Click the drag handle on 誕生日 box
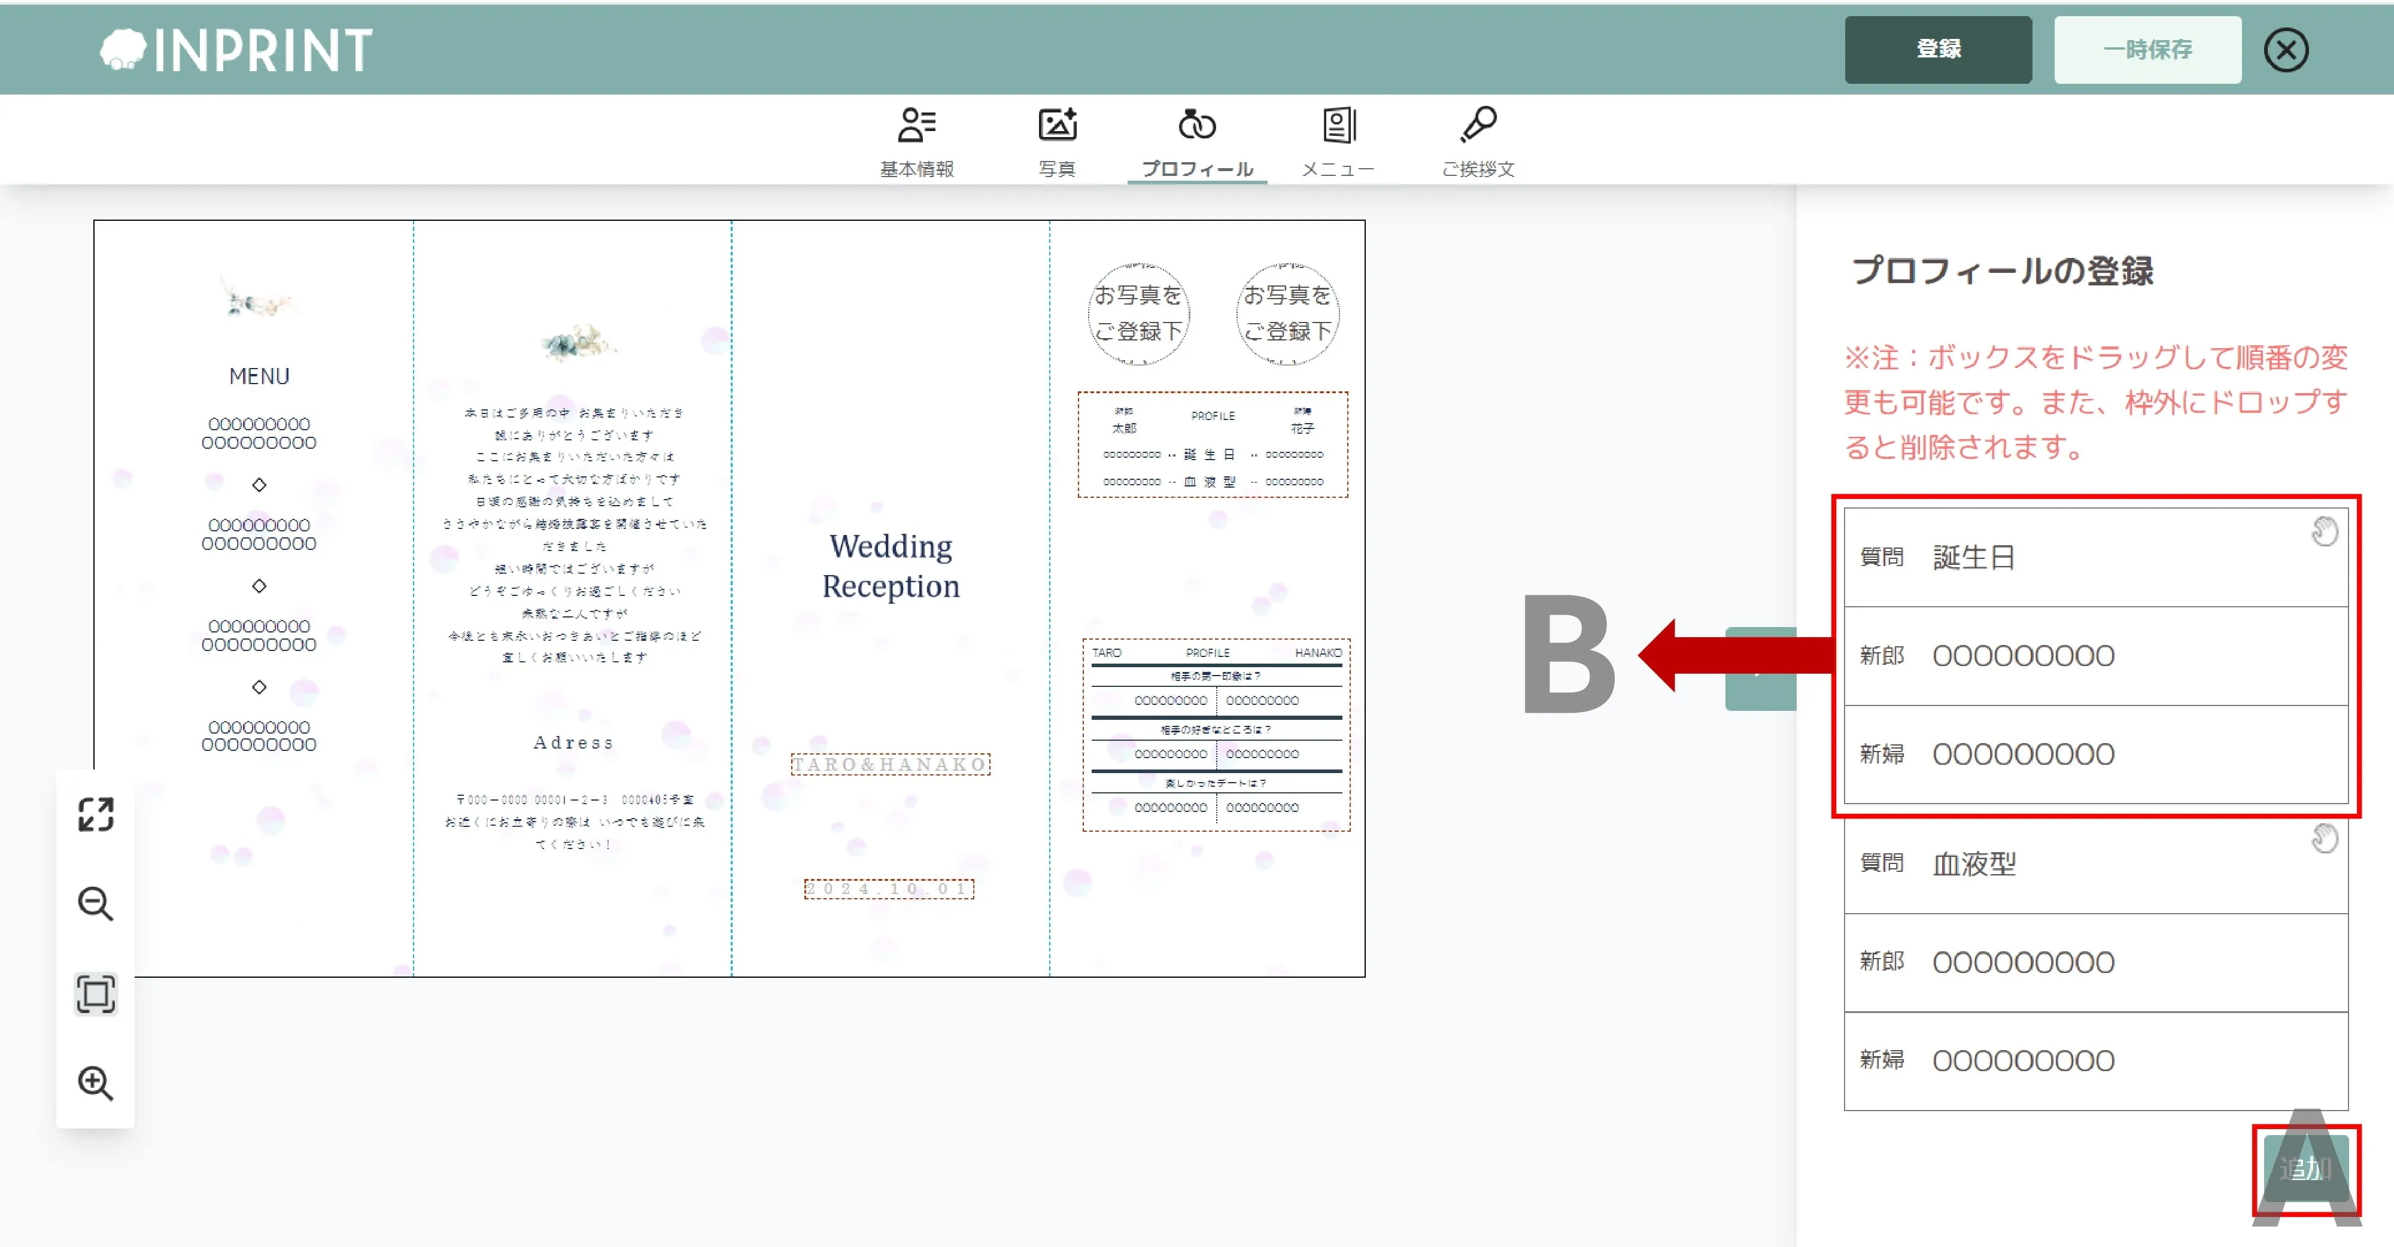The image size is (2394, 1247). 2323,531
